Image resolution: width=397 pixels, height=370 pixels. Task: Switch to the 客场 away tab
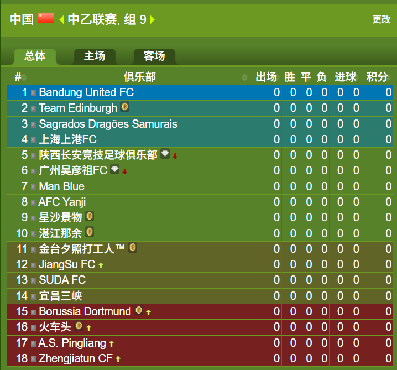[154, 56]
